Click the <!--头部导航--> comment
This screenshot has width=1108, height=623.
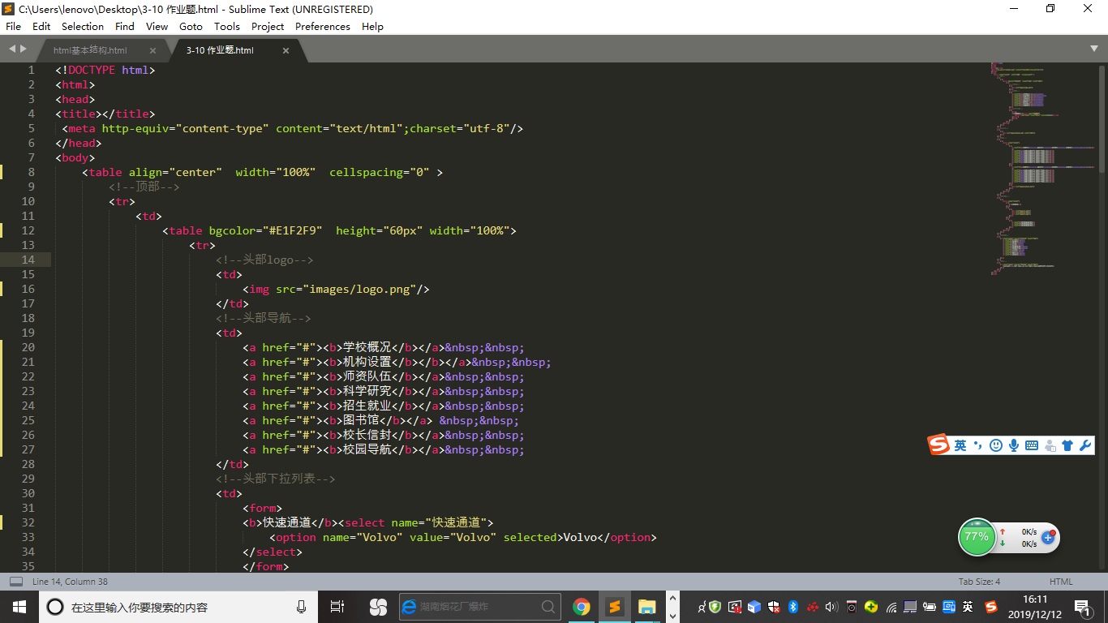[264, 318]
